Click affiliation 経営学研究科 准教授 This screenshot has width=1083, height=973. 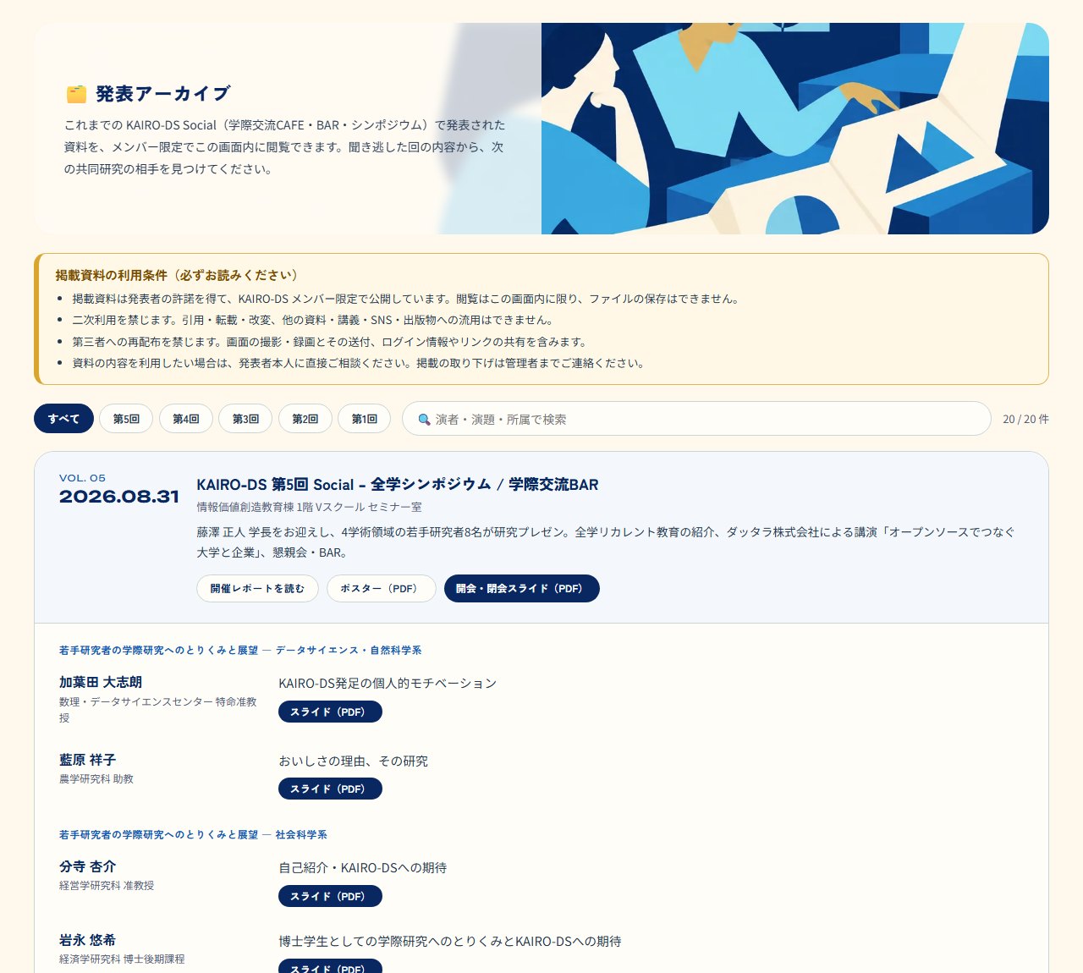107,886
